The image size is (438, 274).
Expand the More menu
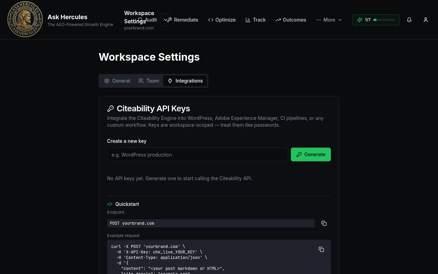[329, 20]
